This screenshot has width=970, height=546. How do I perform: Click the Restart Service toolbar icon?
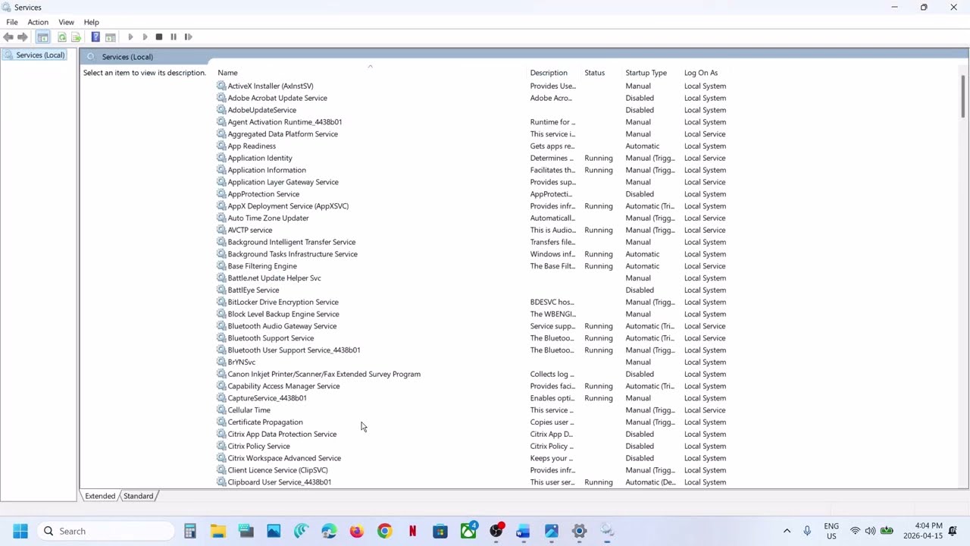click(x=188, y=36)
